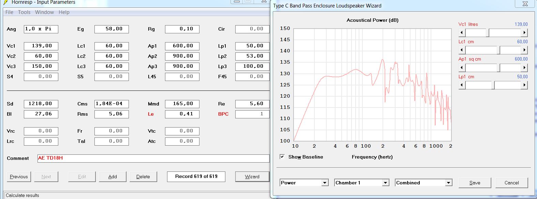The width and height of the screenshot is (537, 199).
Task: Click the Sd field showing 1218,00
Action: tap(41, 104)
